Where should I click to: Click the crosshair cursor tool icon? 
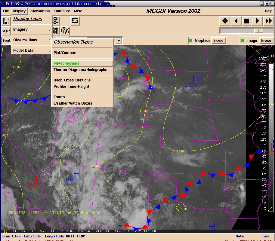coord(6,31)
